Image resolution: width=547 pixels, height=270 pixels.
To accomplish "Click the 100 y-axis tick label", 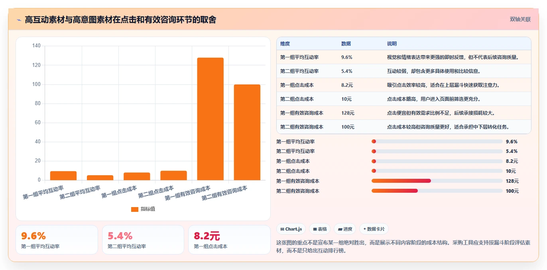I will (x=36, y=84).
